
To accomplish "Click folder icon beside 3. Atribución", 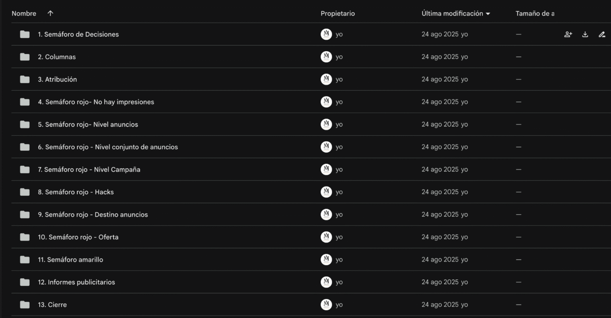I will (25, 79).
